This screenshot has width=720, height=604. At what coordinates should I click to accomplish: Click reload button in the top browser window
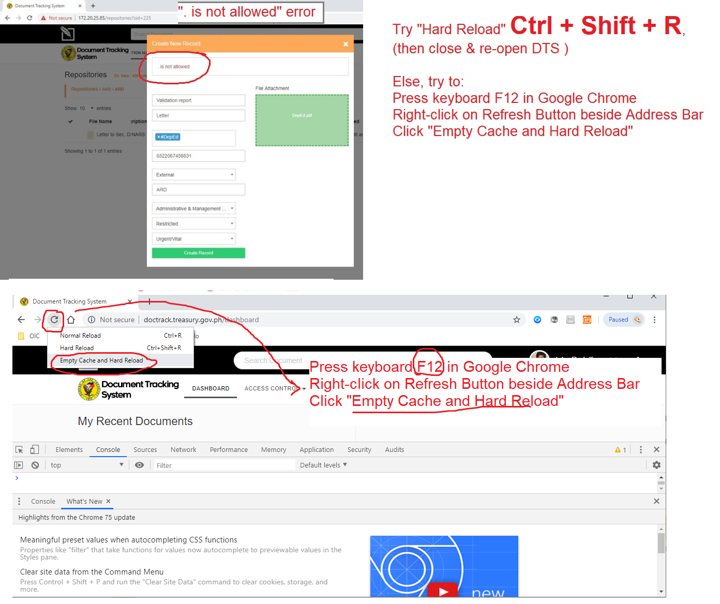29,18
